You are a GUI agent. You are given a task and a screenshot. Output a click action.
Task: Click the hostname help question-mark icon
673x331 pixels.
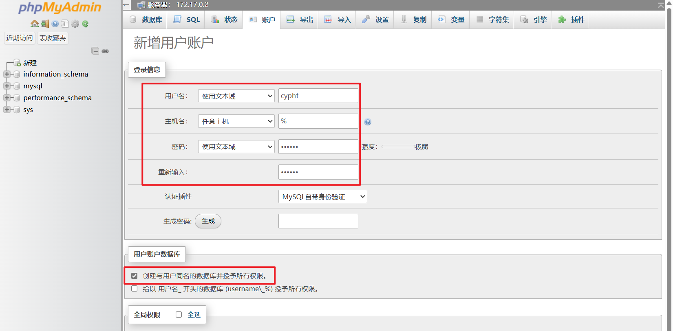click(x=368, y=122)
